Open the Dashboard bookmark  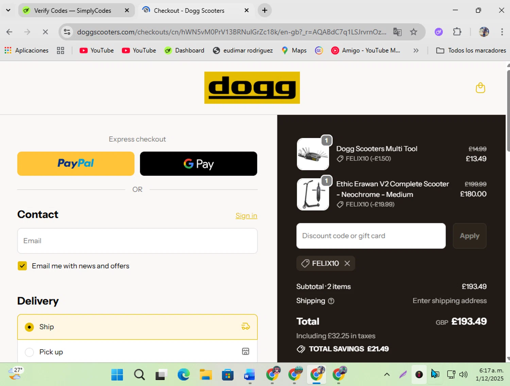tap(184, 50)
